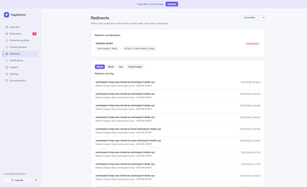Open the redirect entry at 14:51:26
Screen dimensions: 307x187
pos(178,107)
